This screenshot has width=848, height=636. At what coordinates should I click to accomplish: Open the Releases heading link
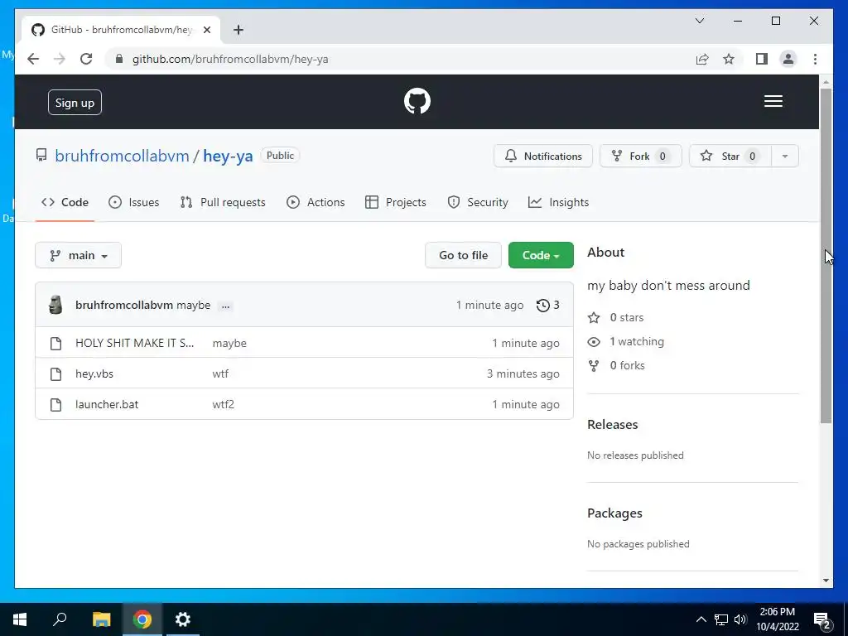(x=613, y=425)
